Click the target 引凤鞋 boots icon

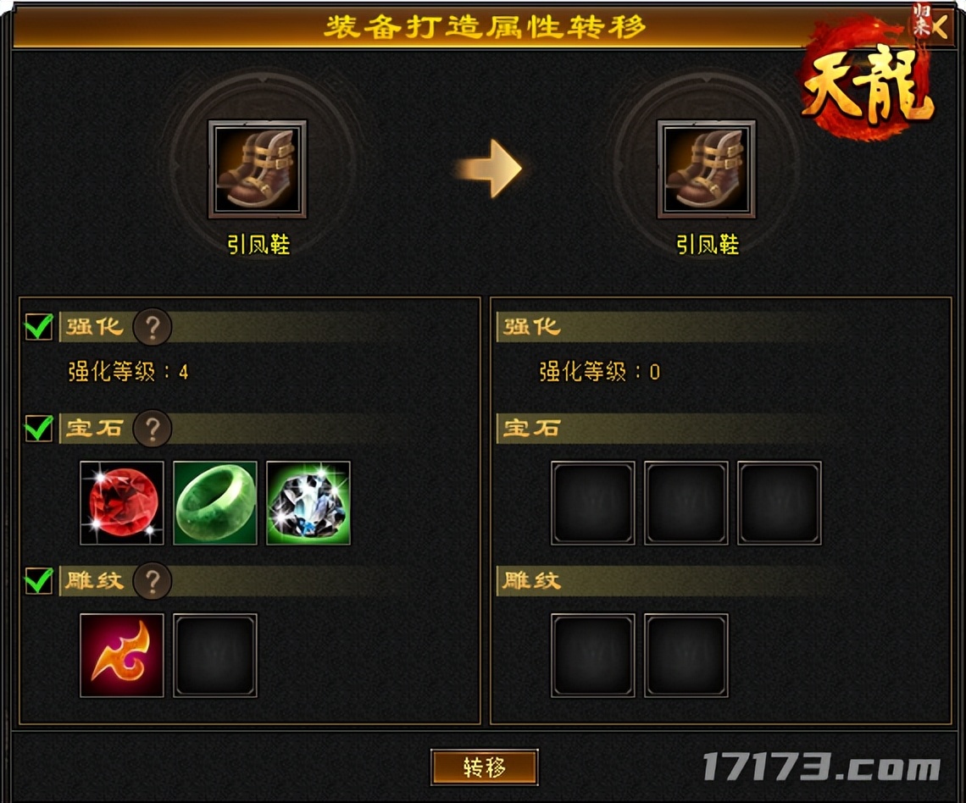click(707, 169)
